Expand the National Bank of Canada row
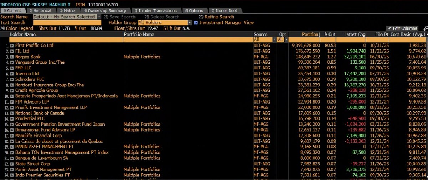 pos(12,113)
